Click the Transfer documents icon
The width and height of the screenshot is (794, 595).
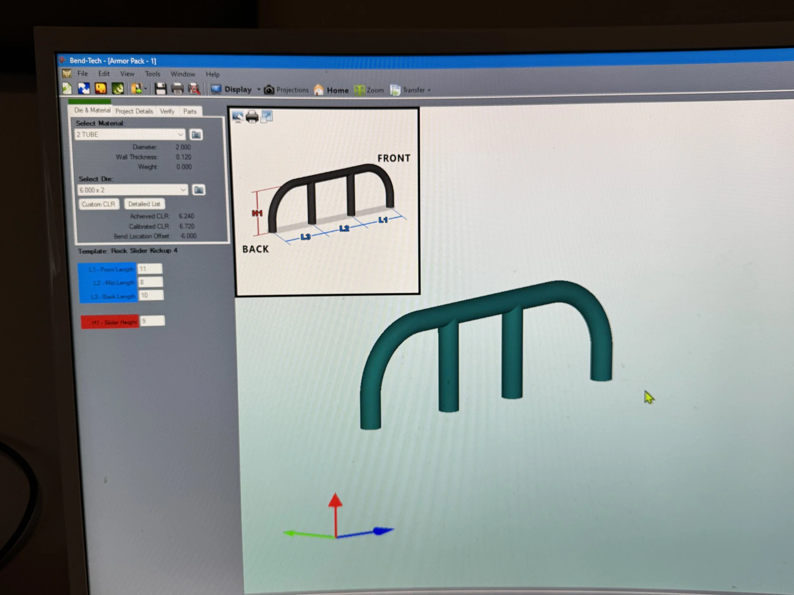(395, 90)
